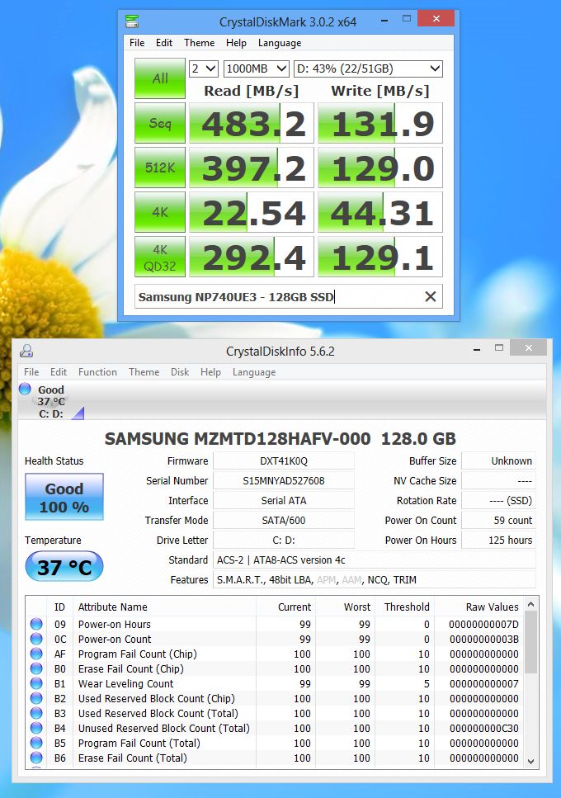Click the SMART list scrollbar down arrow
The image size is (561, 798).
(530, 762)
